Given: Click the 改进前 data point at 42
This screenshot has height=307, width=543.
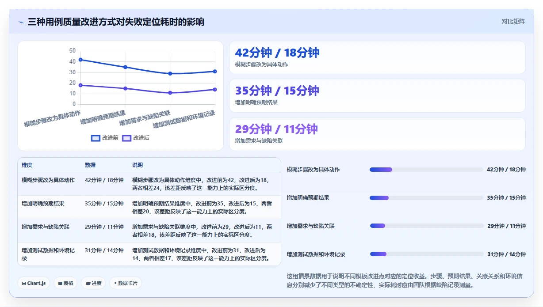Looking at the screenshot, I should click(x=80, y=60).
